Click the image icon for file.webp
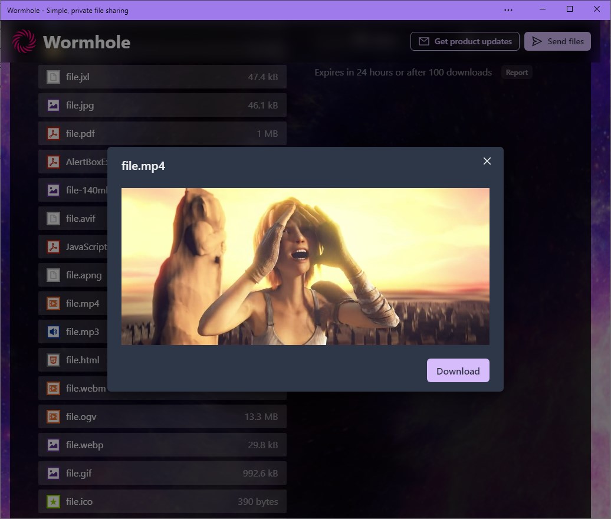Image resolution: width=611 pixels, height=519 pixels. click(54, 445)
